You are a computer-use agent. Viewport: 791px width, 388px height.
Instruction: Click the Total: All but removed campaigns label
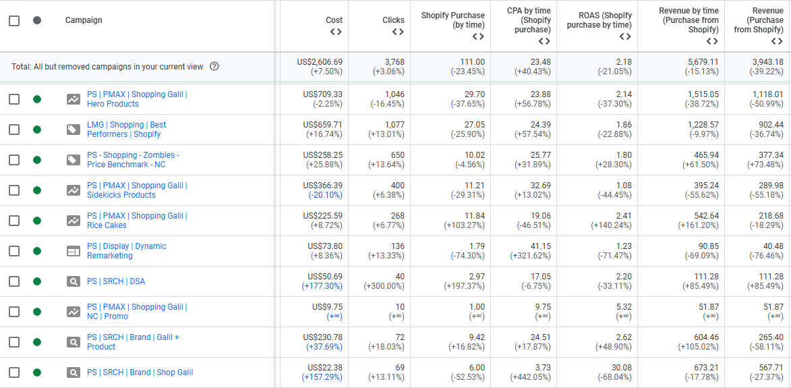[107, 67]
